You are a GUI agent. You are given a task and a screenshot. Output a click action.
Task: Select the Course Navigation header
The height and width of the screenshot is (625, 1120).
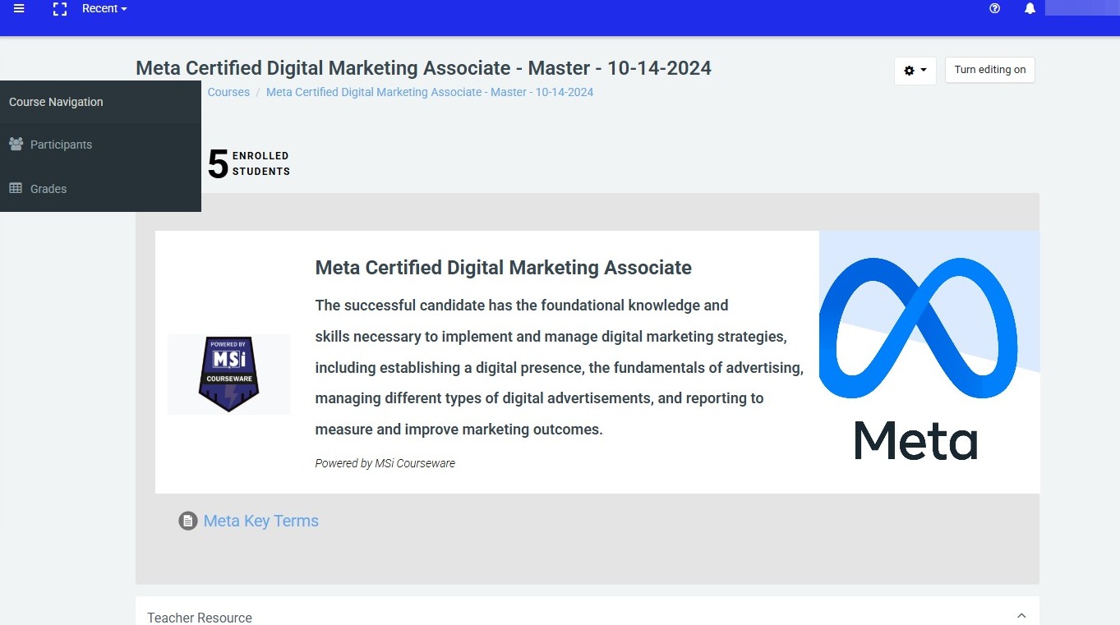coord(100,102)
